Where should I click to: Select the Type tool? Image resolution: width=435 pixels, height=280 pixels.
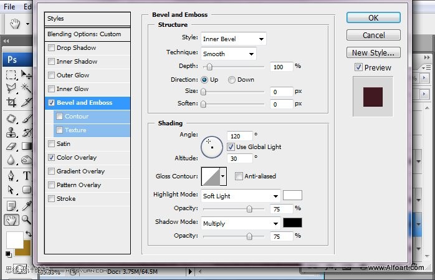[x=27, y=176]
